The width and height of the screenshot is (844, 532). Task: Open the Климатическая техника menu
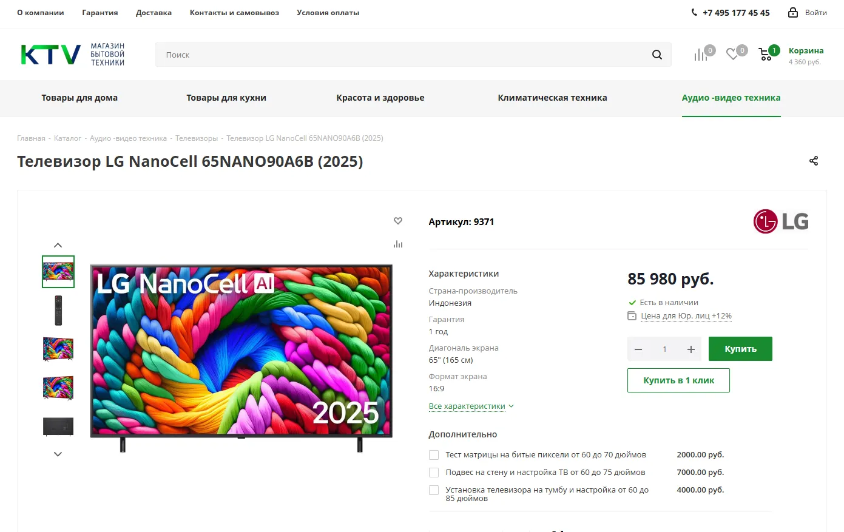click(x=552, y=98)
